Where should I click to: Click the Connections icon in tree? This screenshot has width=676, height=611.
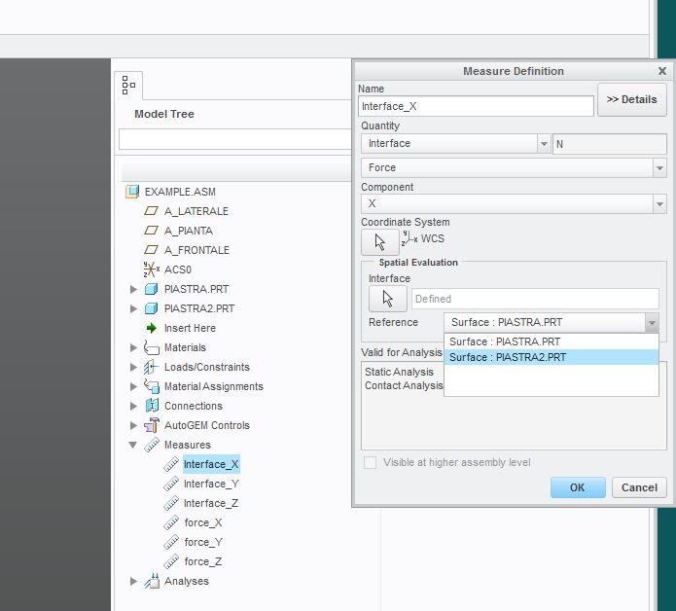point(151,406)
